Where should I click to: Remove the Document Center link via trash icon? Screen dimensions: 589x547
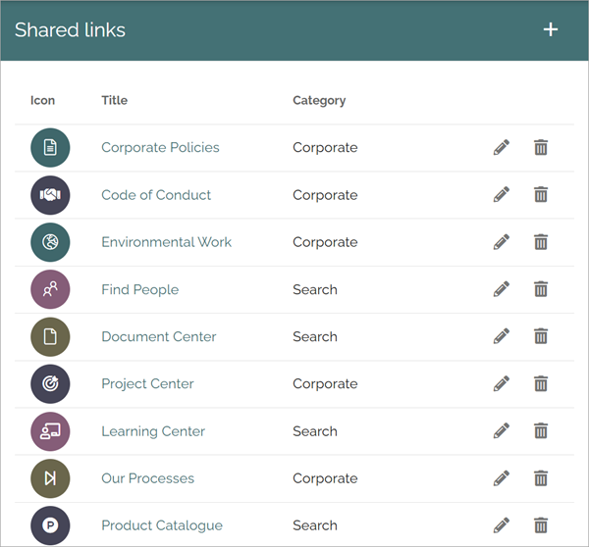tap(541, 336)
